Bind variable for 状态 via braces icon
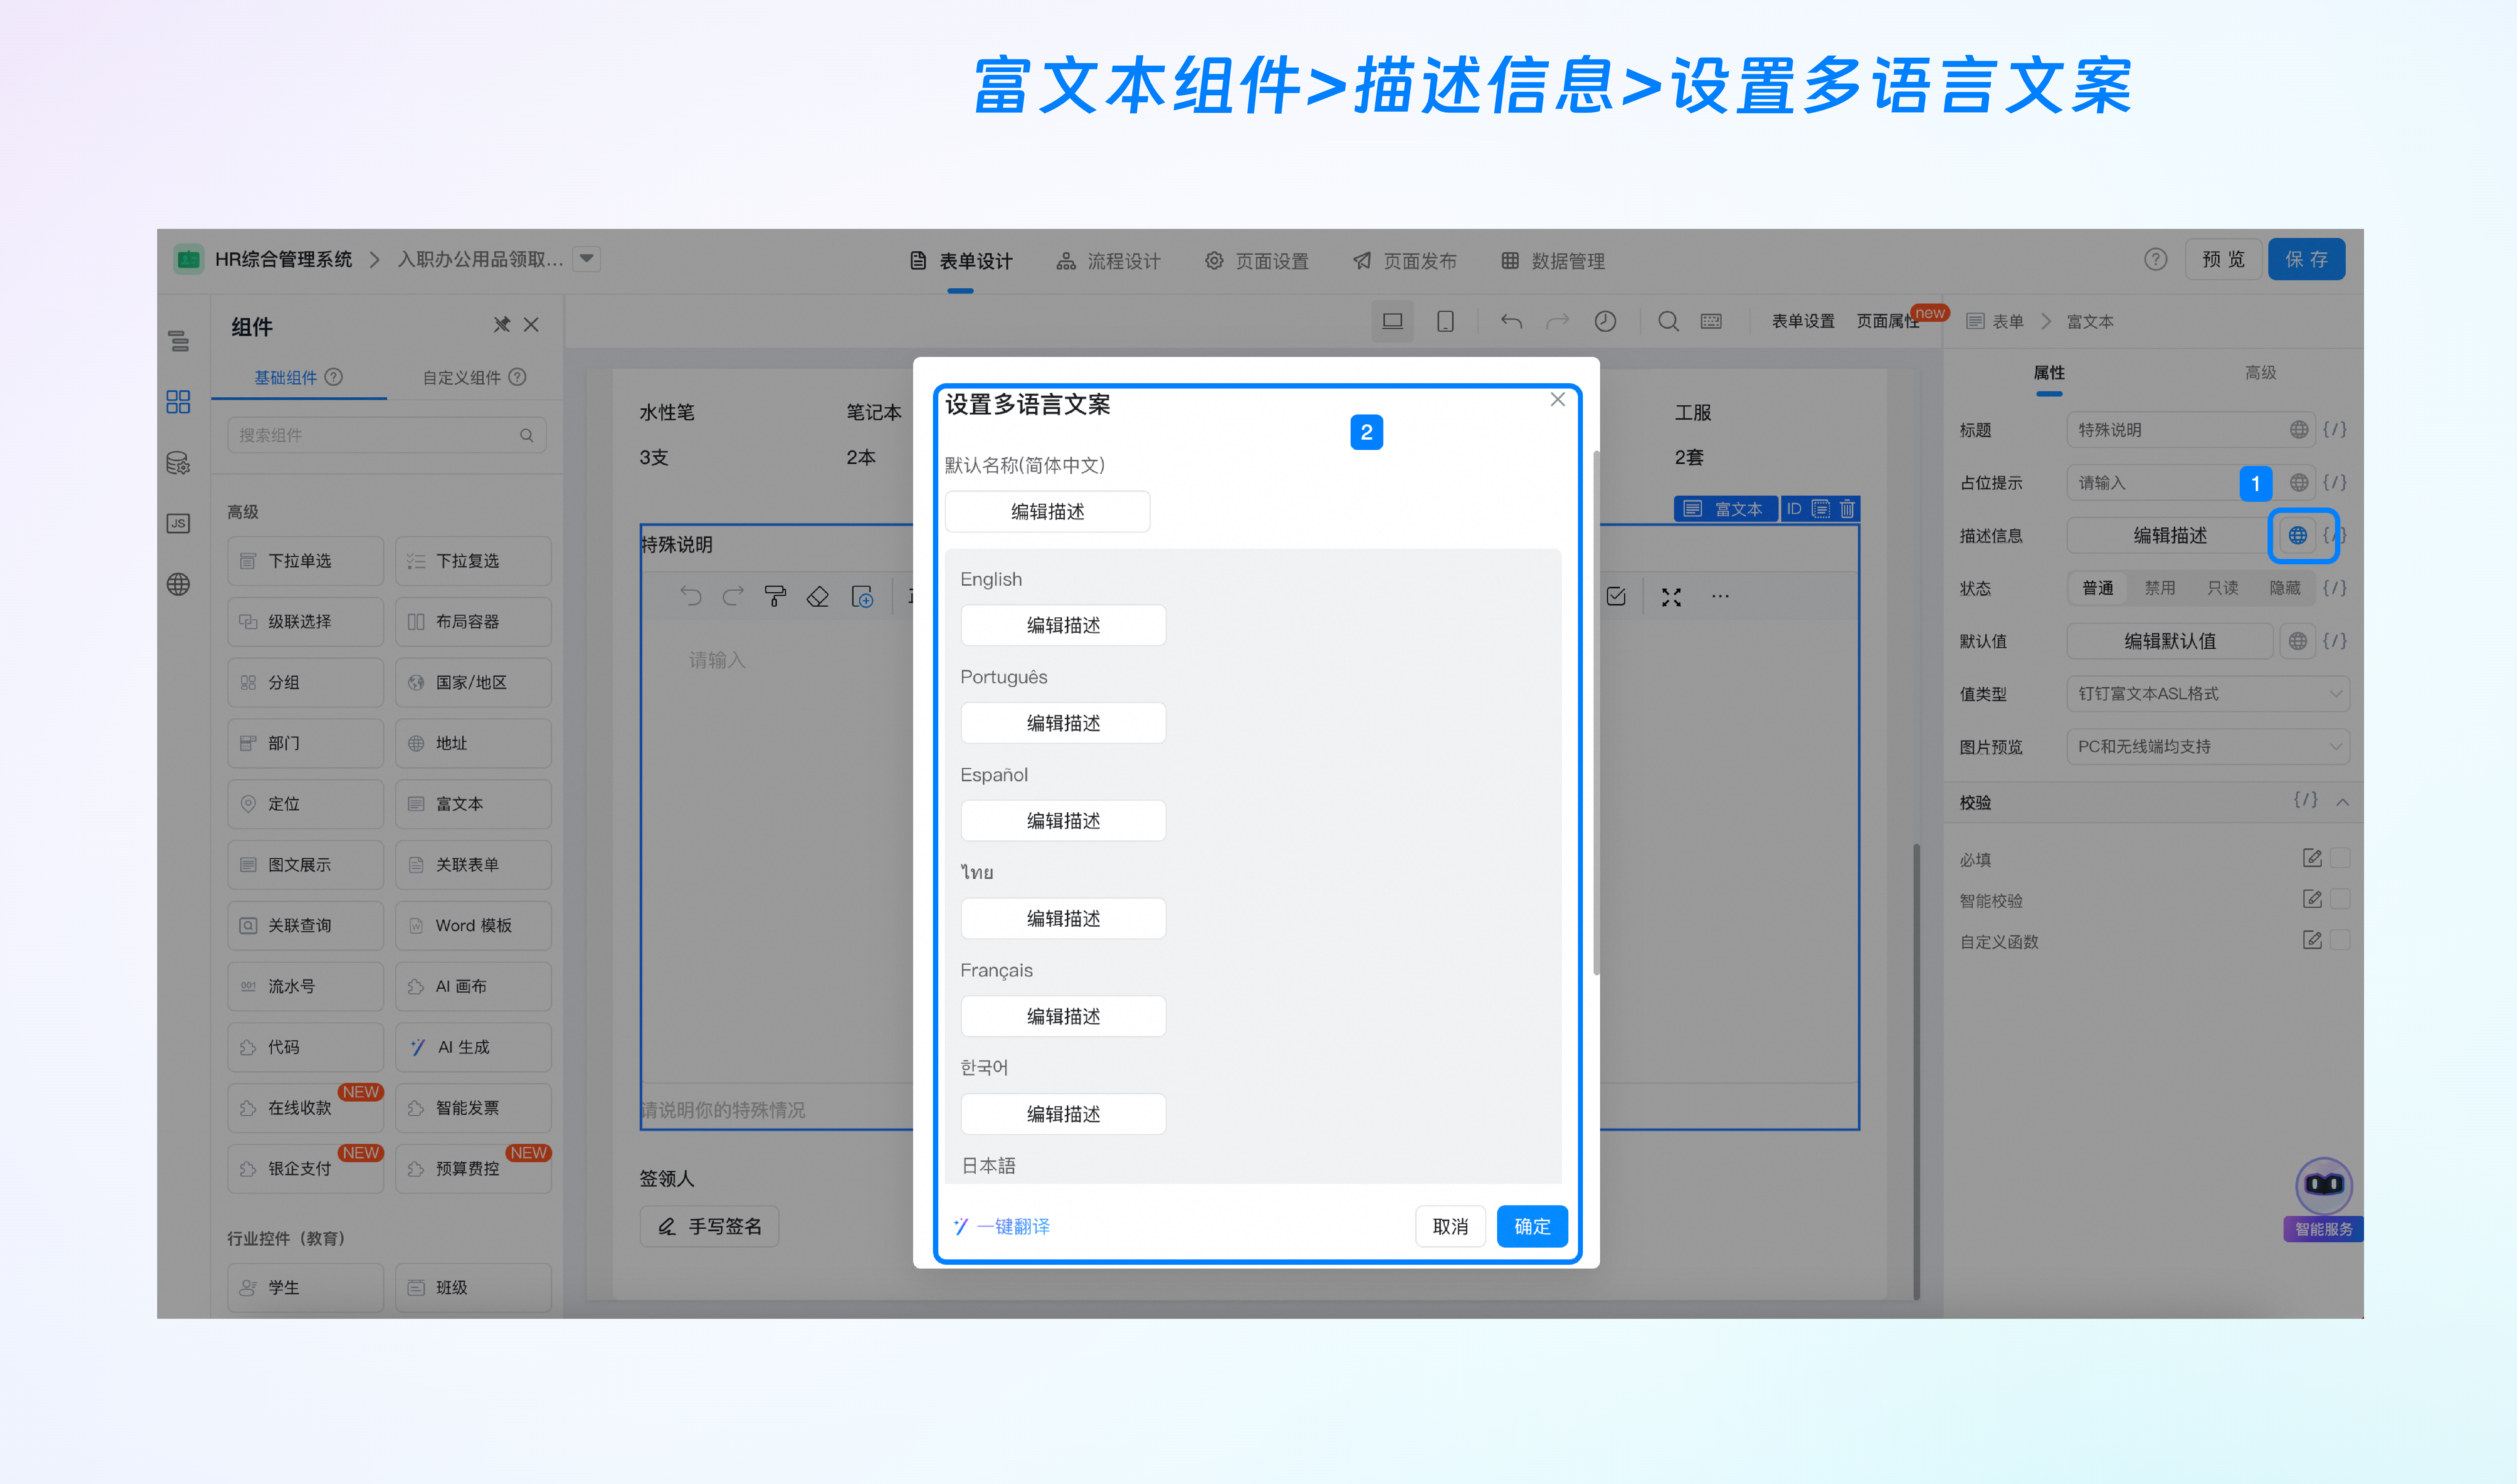The width and height of the screenshot is (2517, 1484). pos(2335,588)
